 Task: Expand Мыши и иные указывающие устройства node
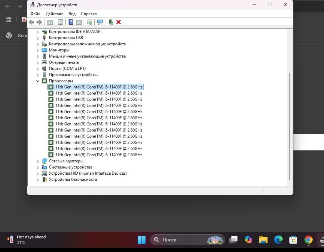point(38,57)
